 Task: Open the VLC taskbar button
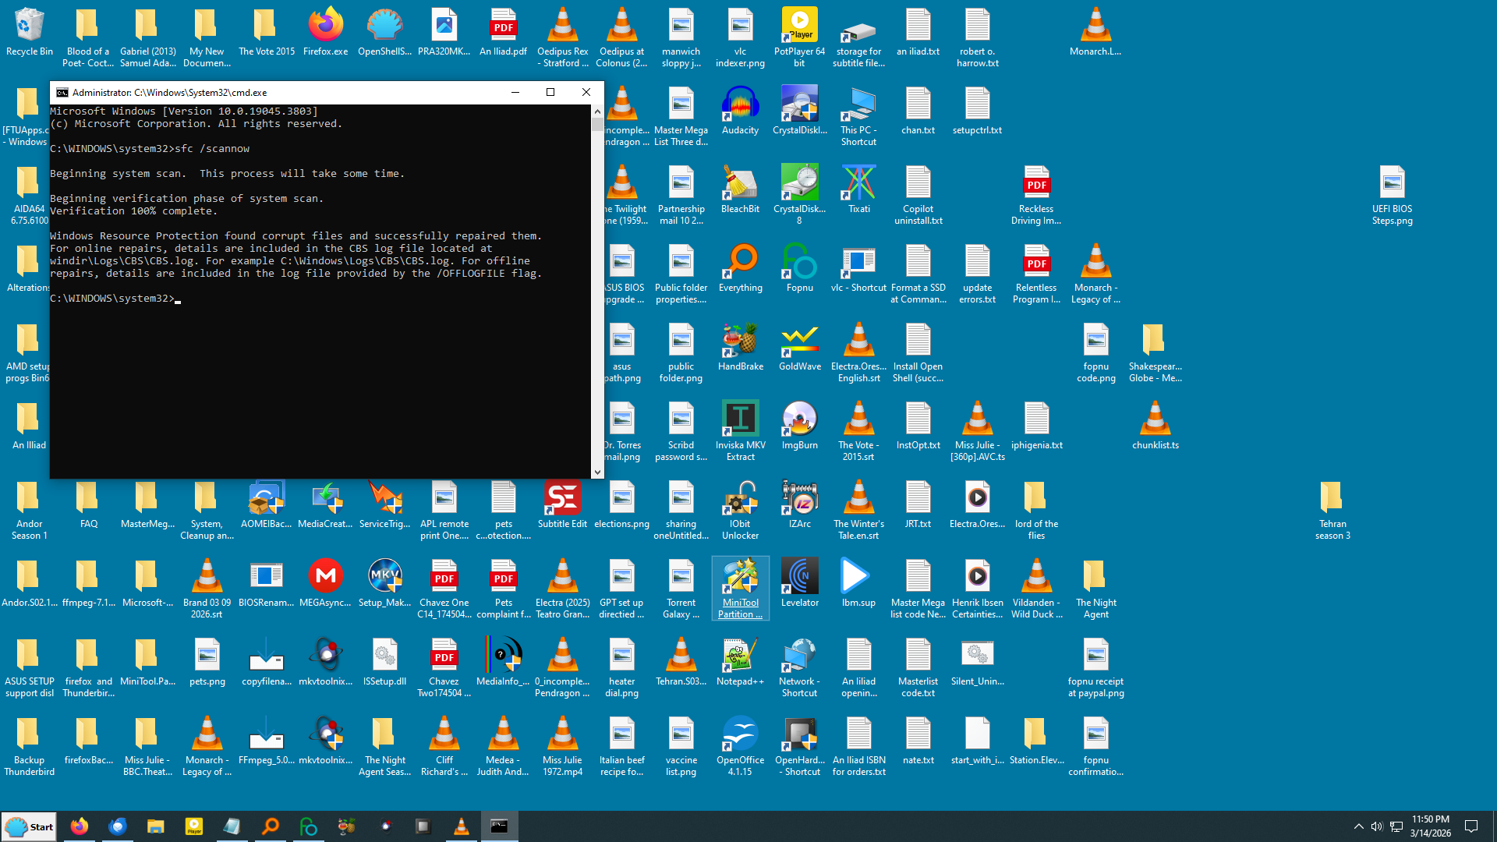coord(462,826)
